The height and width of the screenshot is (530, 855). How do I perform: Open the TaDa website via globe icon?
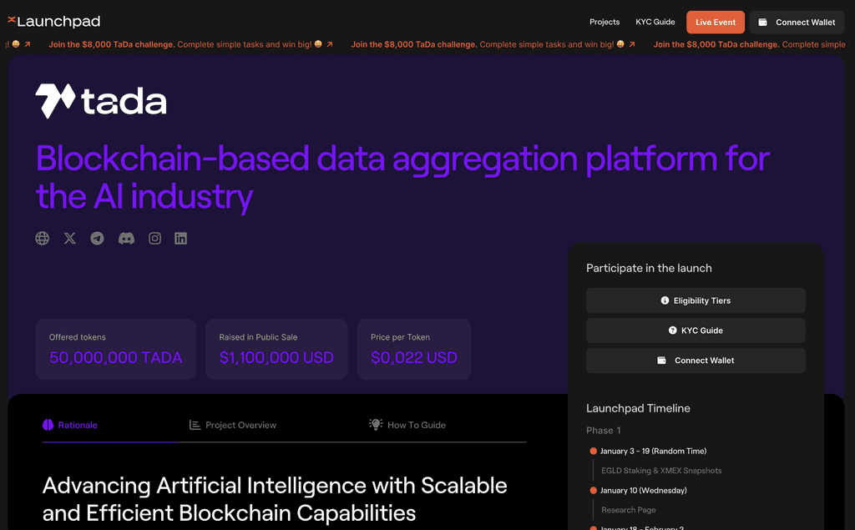pos(42,238)
